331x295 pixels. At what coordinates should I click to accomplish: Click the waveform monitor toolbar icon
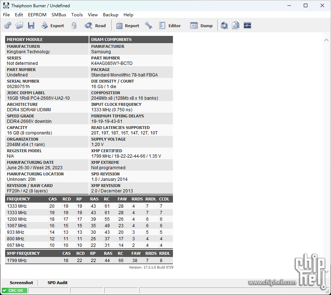pyautogui.click(x=247, y=26)
